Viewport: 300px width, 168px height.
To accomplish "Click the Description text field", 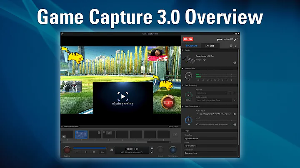I will (210, 153).
